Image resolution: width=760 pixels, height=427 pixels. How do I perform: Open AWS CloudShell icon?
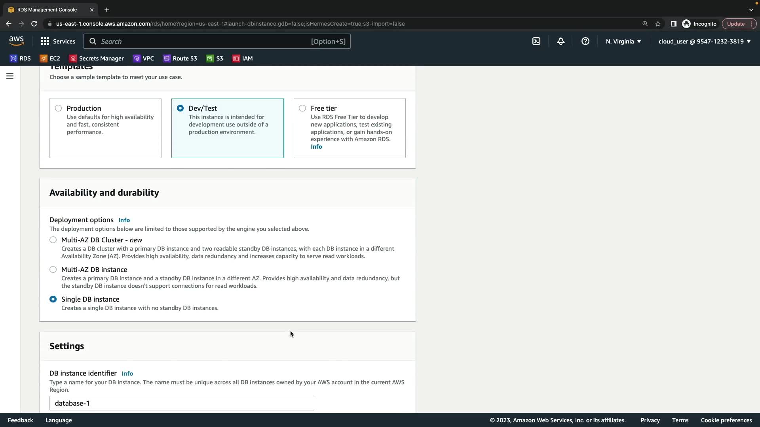pos(536,41)
